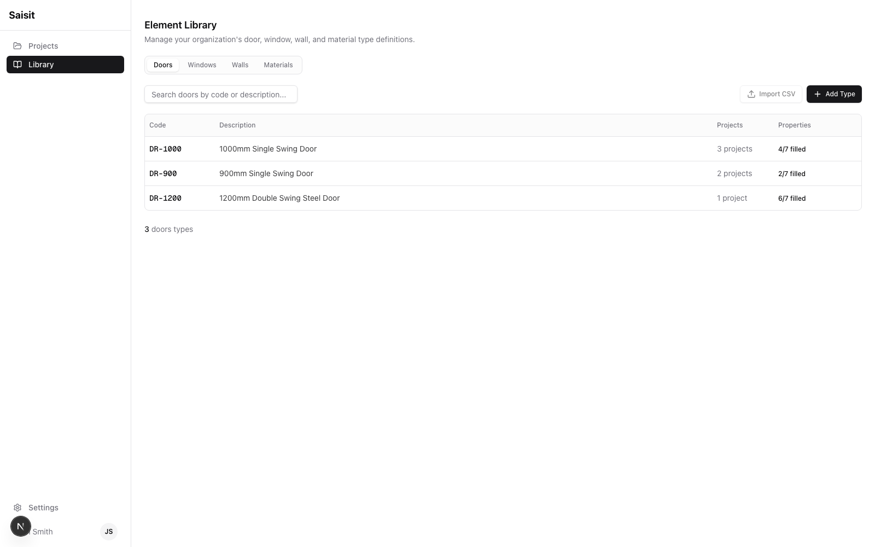Click the DR-1000 code cell

(165, 149)
